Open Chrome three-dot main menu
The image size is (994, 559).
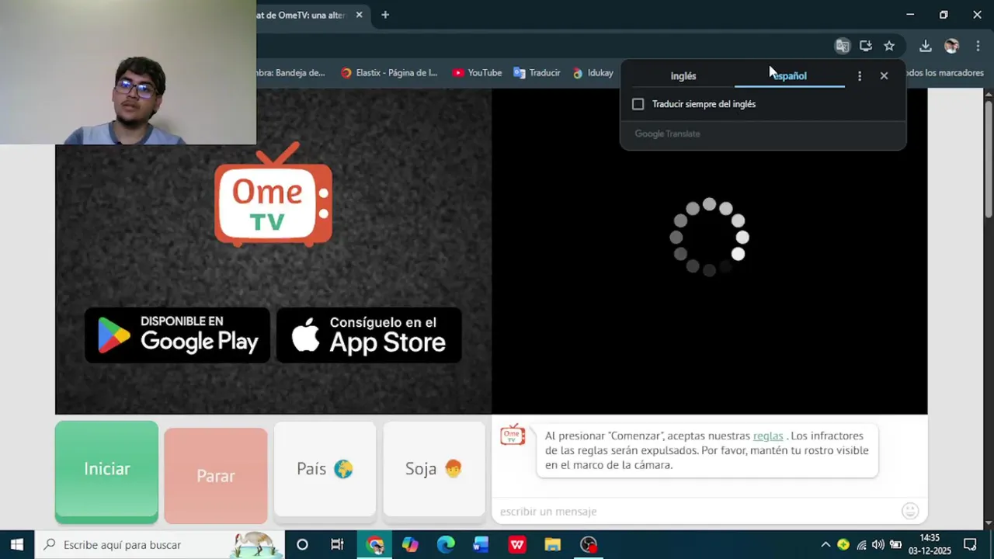point(978,46)
